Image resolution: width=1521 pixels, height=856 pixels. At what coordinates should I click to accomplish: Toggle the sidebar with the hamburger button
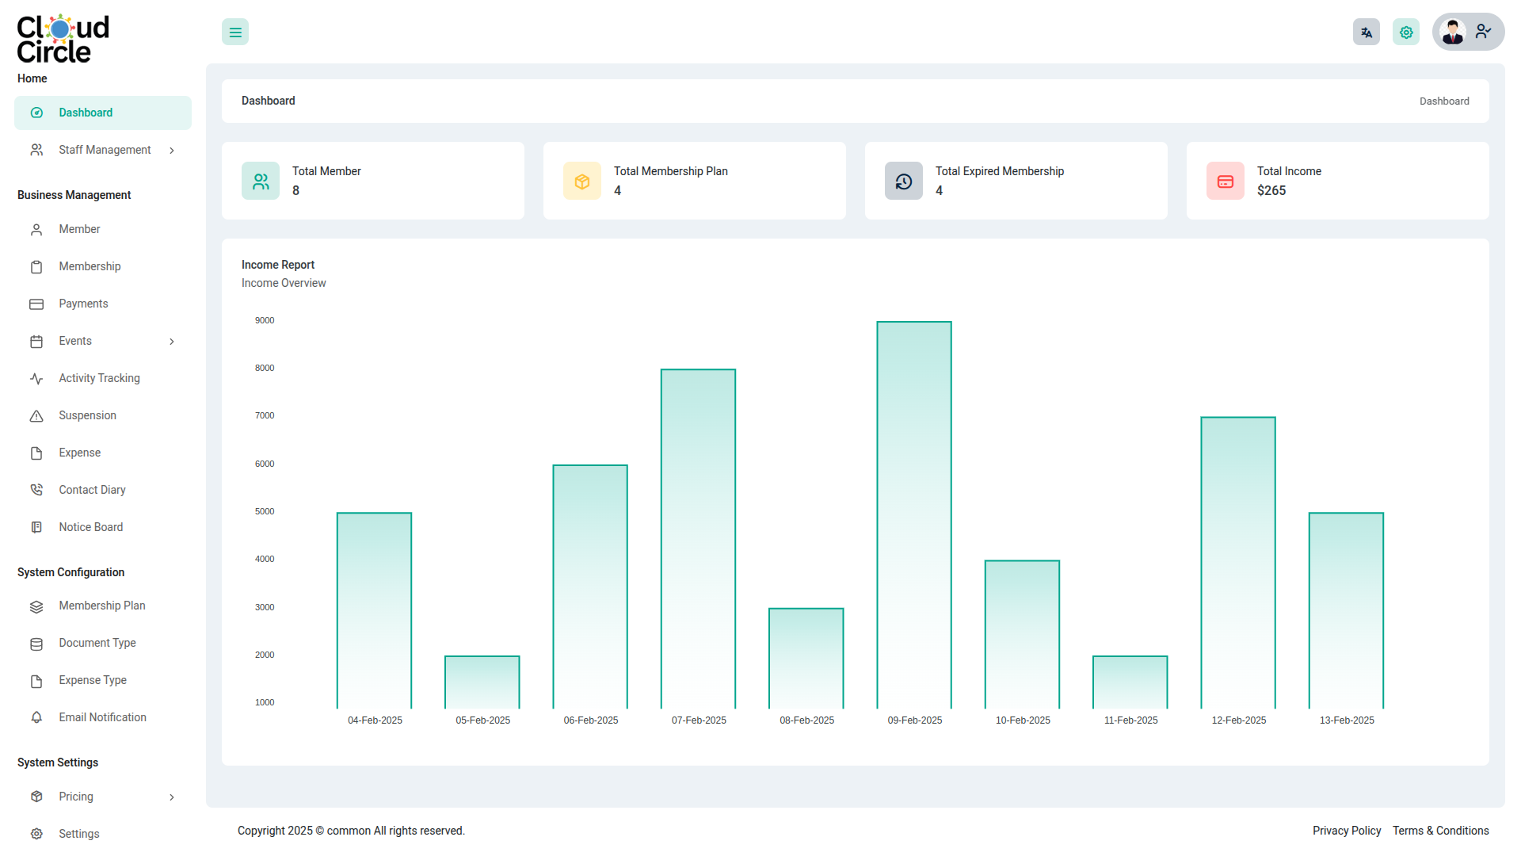(x=235, y=32)
